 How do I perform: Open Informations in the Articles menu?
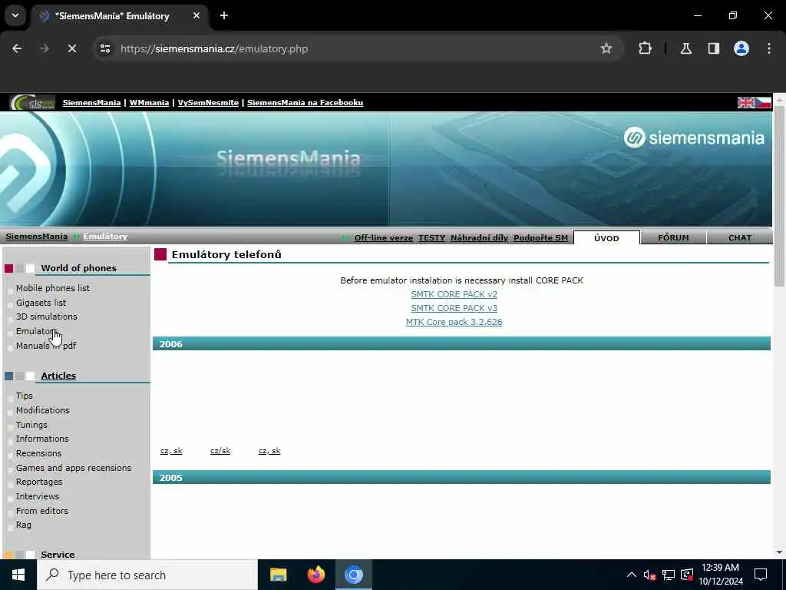42,439
